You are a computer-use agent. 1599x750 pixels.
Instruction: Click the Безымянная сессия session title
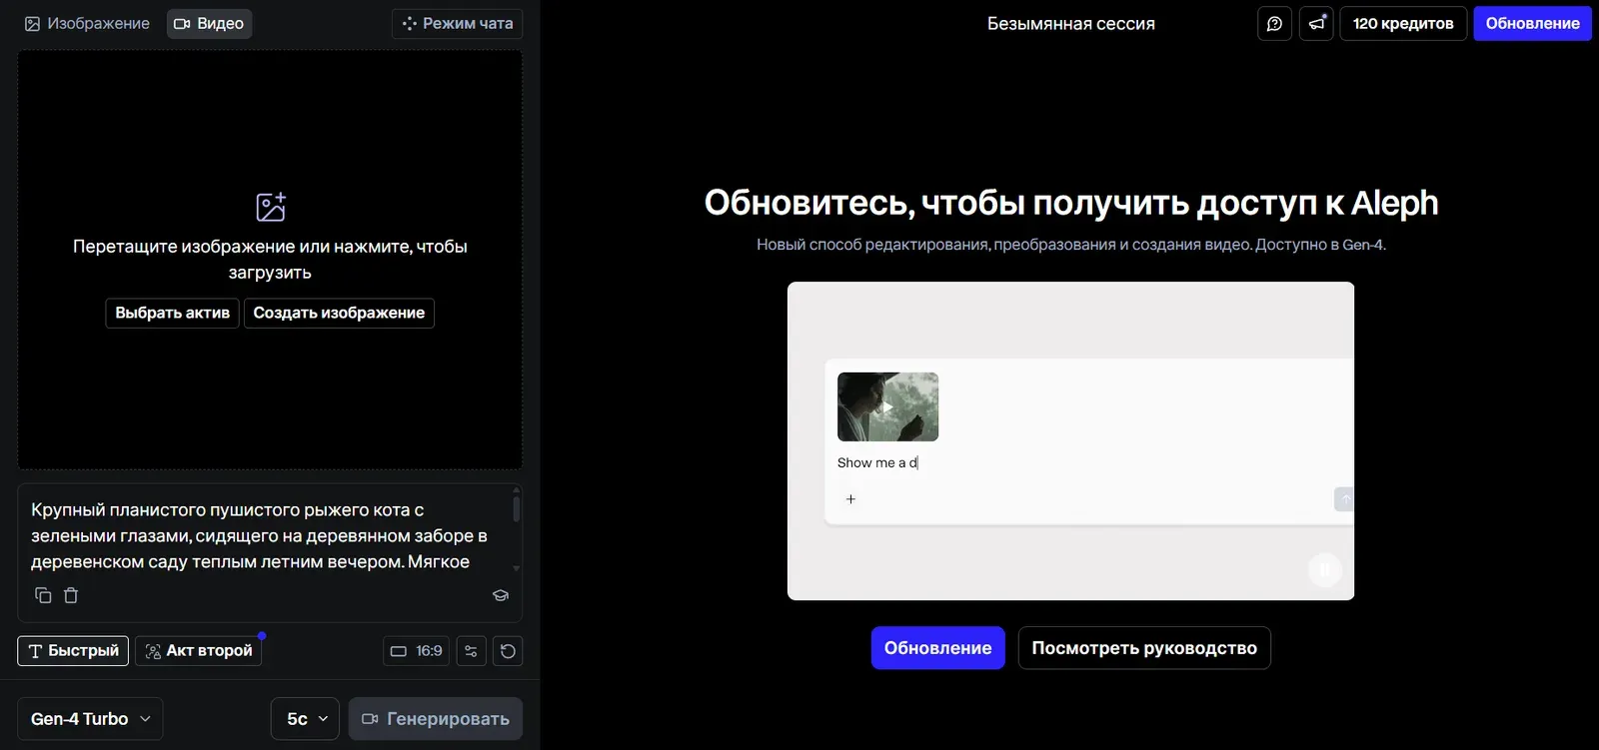(x=1071, y=23)
